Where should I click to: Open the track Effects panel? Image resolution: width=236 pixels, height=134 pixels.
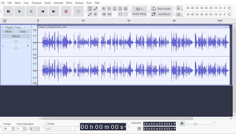point(16,36)
